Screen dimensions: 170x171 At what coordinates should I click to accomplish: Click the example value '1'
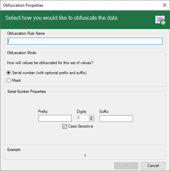tap(85, 156)
